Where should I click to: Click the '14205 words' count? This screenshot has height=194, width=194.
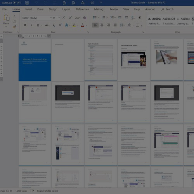click(x=21, y=191)
